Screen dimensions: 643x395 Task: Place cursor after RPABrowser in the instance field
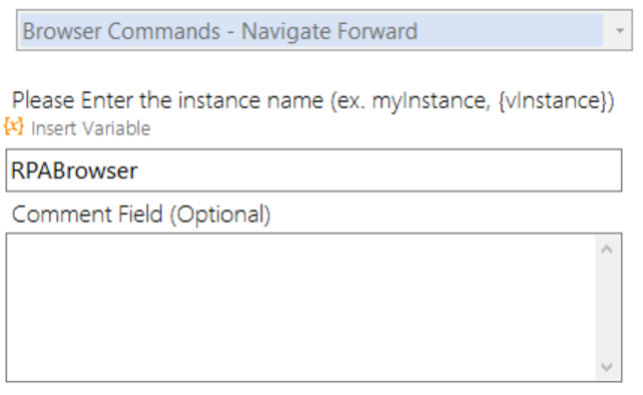pos(140,171)
